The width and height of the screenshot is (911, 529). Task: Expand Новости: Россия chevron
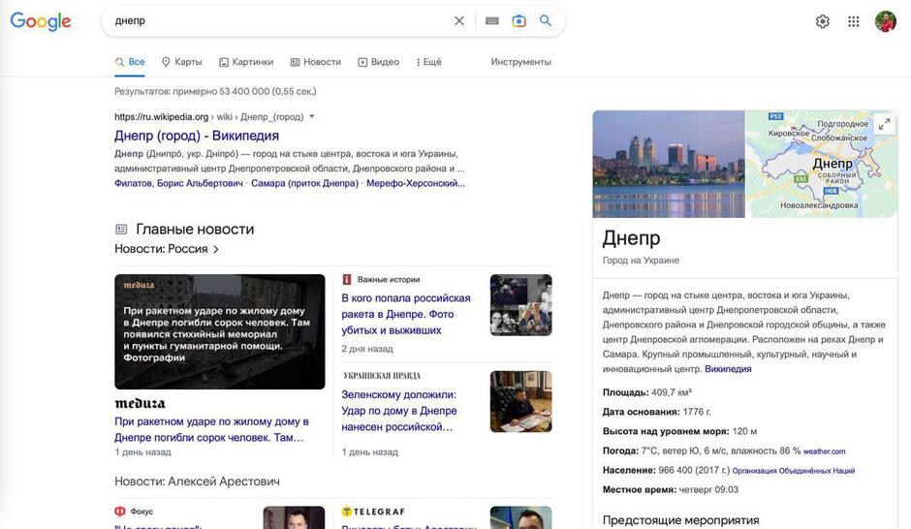coord(216,249)
